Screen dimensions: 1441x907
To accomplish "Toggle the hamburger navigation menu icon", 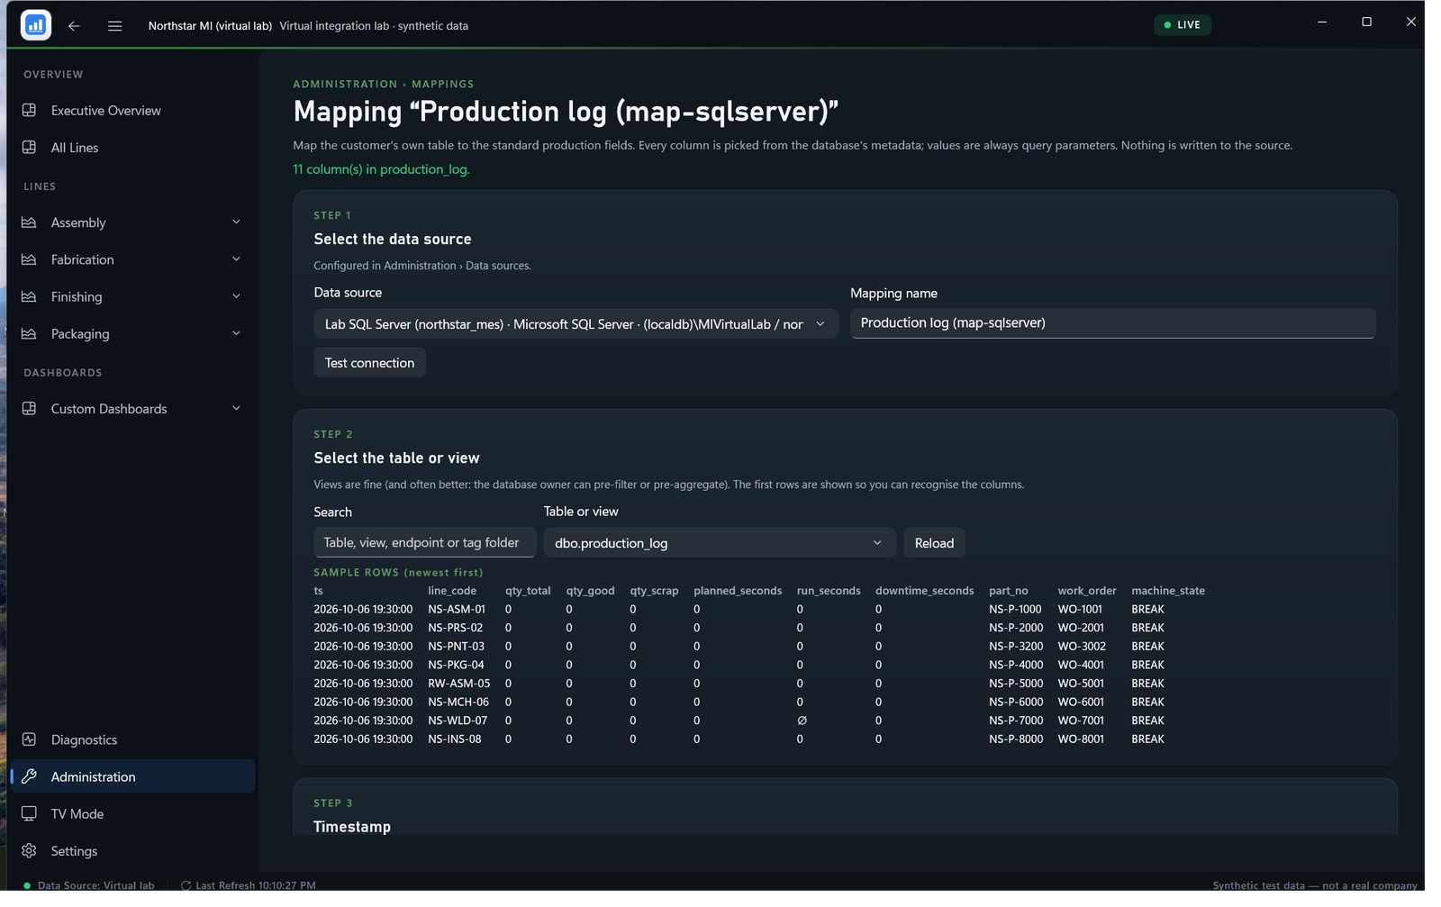I will pos(115,26).
